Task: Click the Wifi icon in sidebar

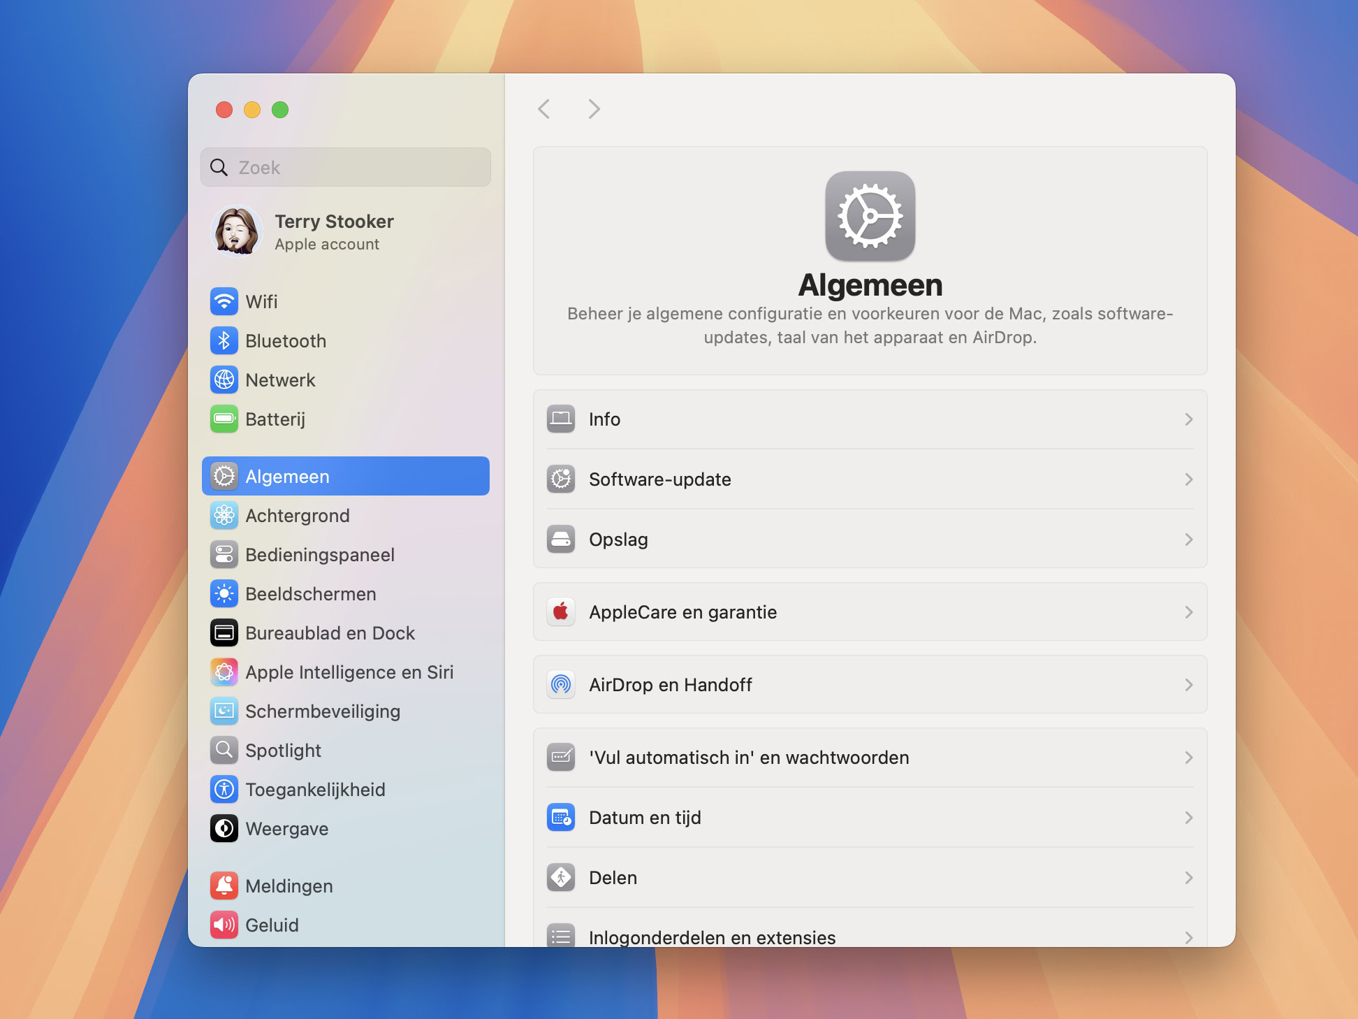Action: tap(224, 302)
